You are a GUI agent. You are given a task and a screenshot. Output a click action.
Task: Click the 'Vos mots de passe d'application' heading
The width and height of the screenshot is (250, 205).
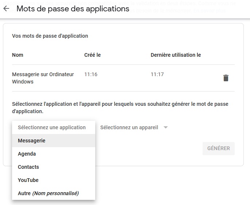[x=50, y=36]
